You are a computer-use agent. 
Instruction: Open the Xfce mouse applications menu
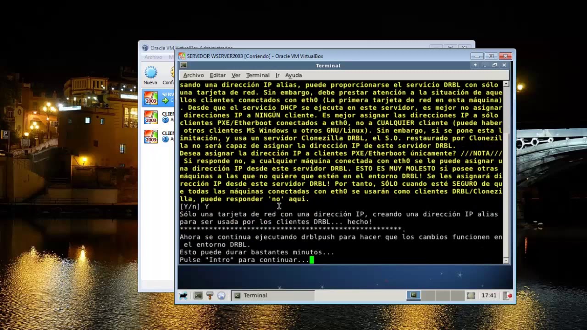(183, 296)
